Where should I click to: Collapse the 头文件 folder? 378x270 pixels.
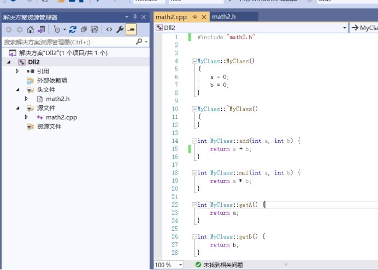(x=18, y=89)
